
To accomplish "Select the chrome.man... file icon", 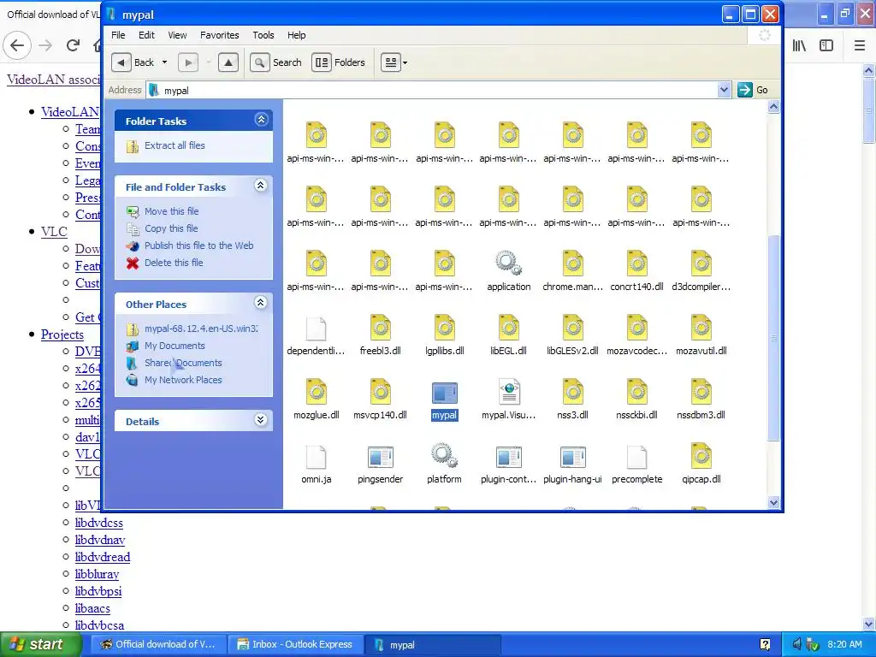I will pyautogui.click(x=572, y=263).
